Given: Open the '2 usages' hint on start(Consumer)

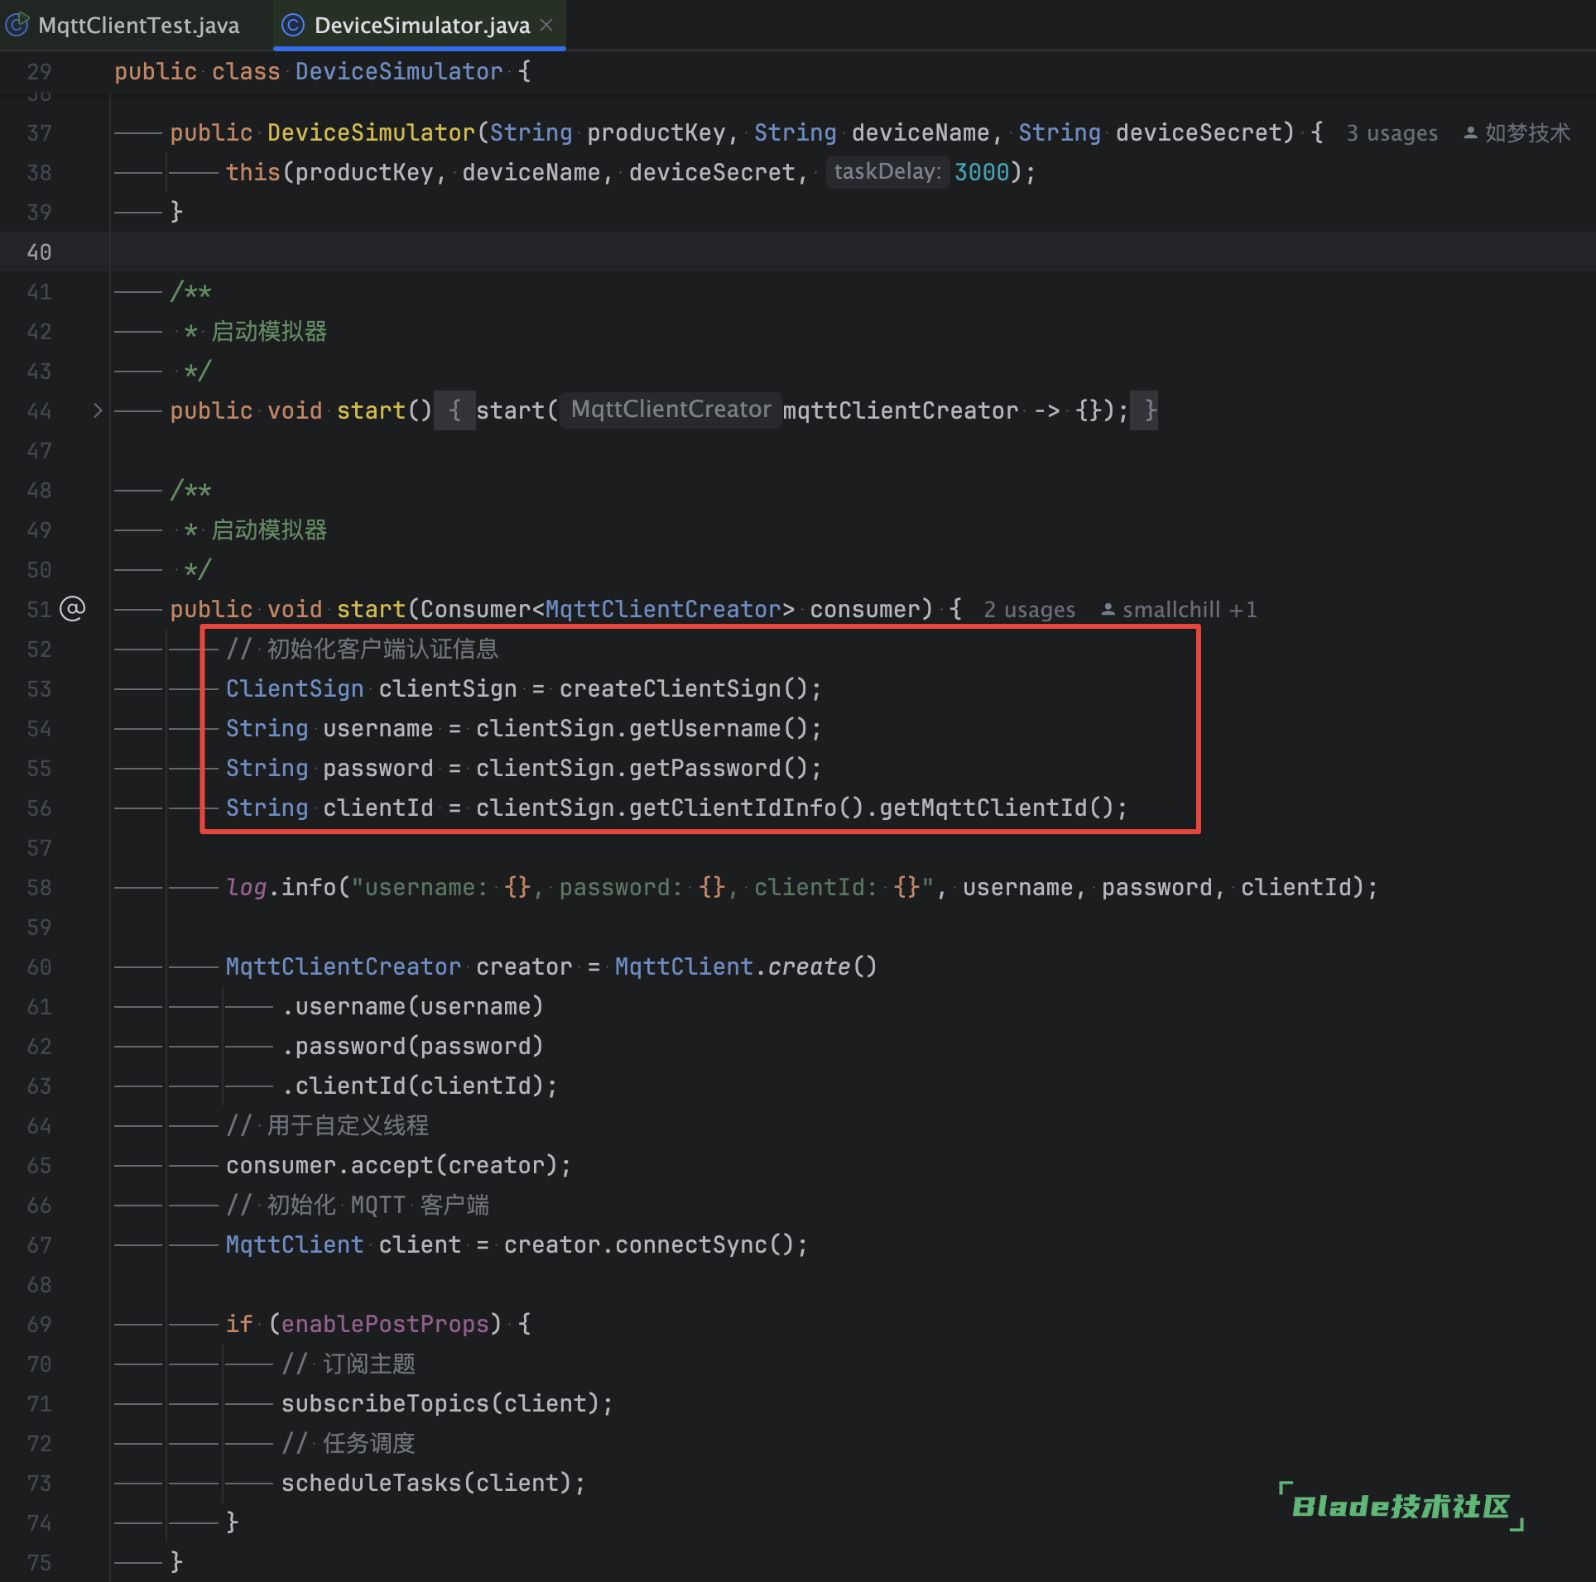Looking at the screenshot, I should [1029, 610].
